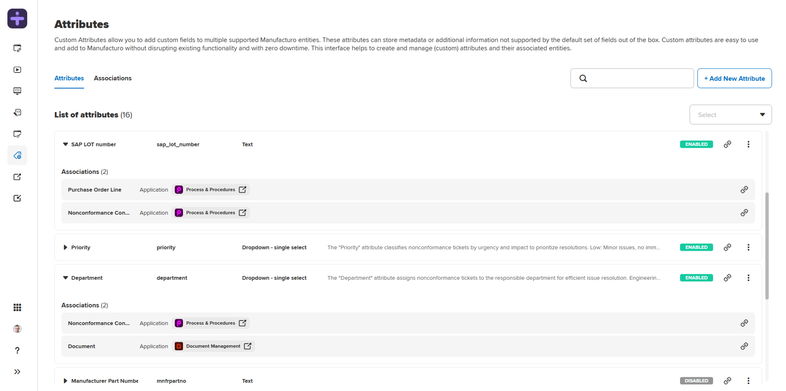This screenshot has height=391, width=786.
Task: Click link icon on Purchase Order Line row
Action: coord(744,190)
